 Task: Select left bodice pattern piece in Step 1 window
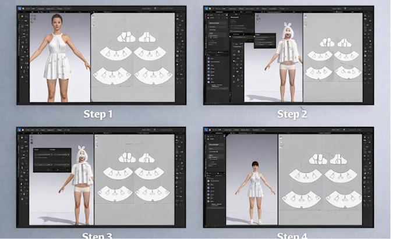click(128, 37)
